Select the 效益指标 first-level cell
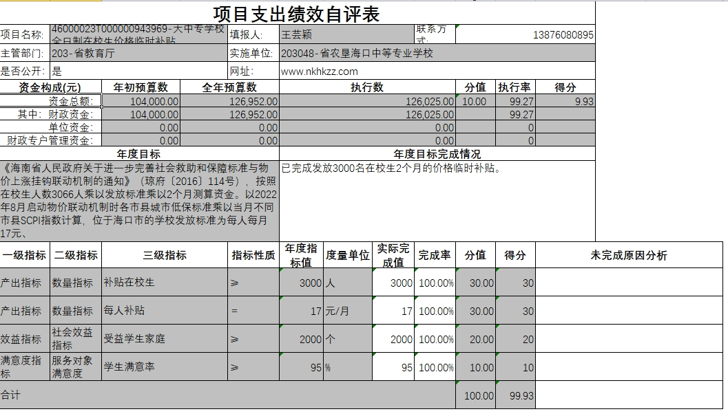Screen dimensions: 728x416 25,339
